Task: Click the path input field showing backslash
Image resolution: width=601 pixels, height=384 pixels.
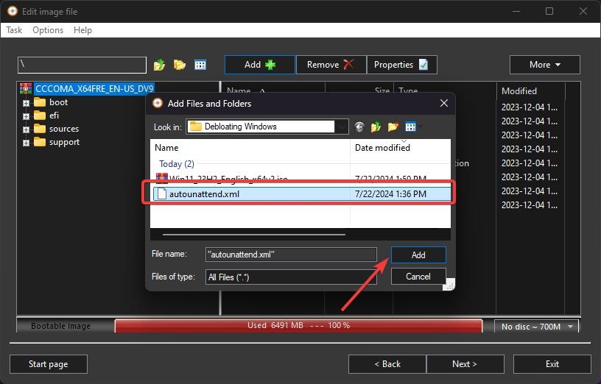Action: tap(82, 65)
